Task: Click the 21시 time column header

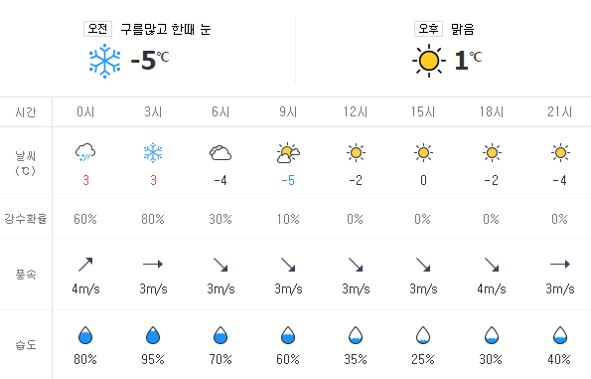Action: tap(560, 111)
